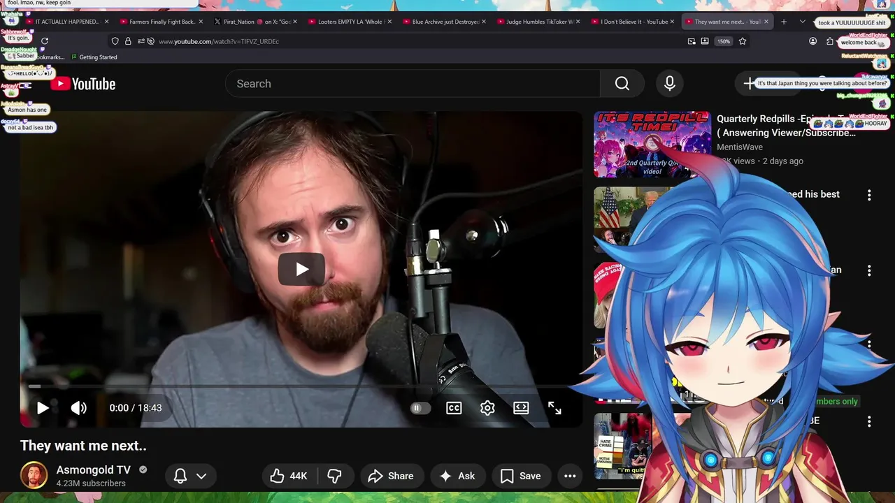Start voice search with the microphone icon
The image size is (895, 503).
[x=670, y=84]
